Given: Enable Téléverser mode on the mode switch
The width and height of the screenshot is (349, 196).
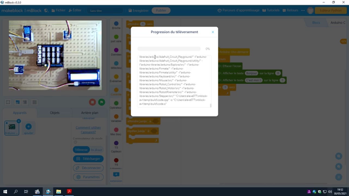Looking at the screenshot, I should point(81,150).
